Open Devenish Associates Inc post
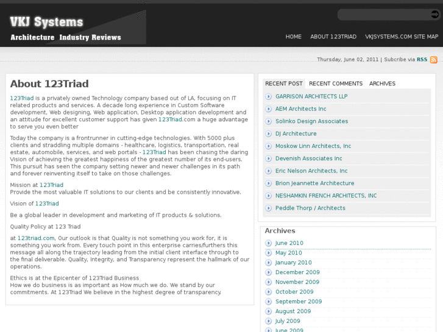443x332 pixels. pyautogui.click(x=308, y=159)
